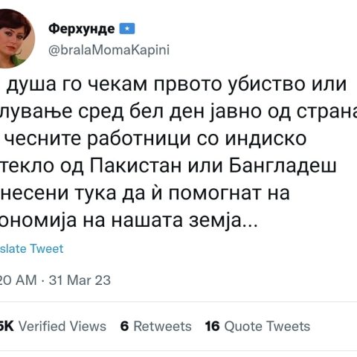Click the number 16 before Quote Tweets

pos(213,327)
